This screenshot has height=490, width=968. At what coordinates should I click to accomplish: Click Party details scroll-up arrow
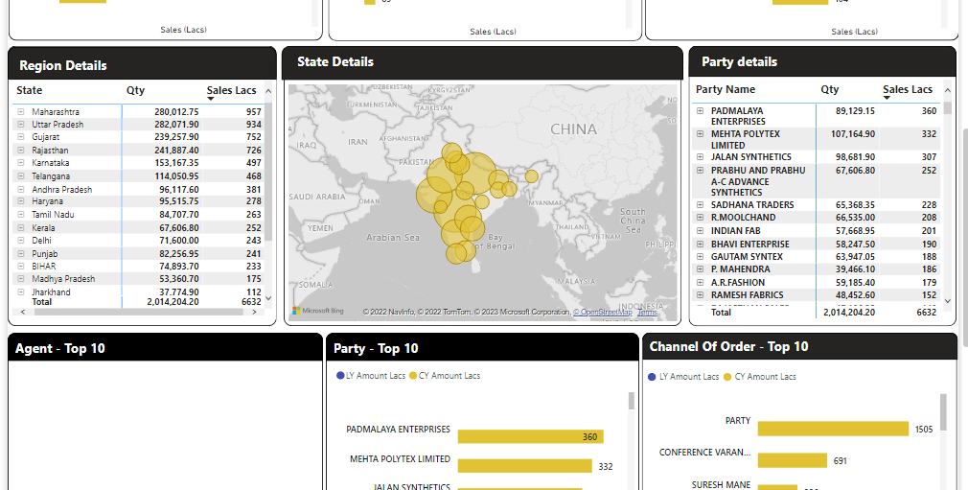coord(948,90)
